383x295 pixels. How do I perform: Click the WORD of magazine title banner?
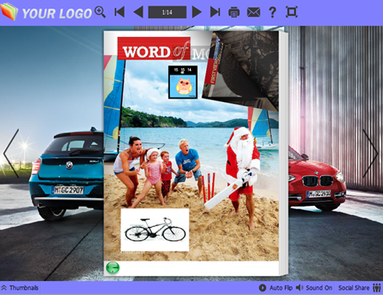pyautogui.click(x=154, y=48)
